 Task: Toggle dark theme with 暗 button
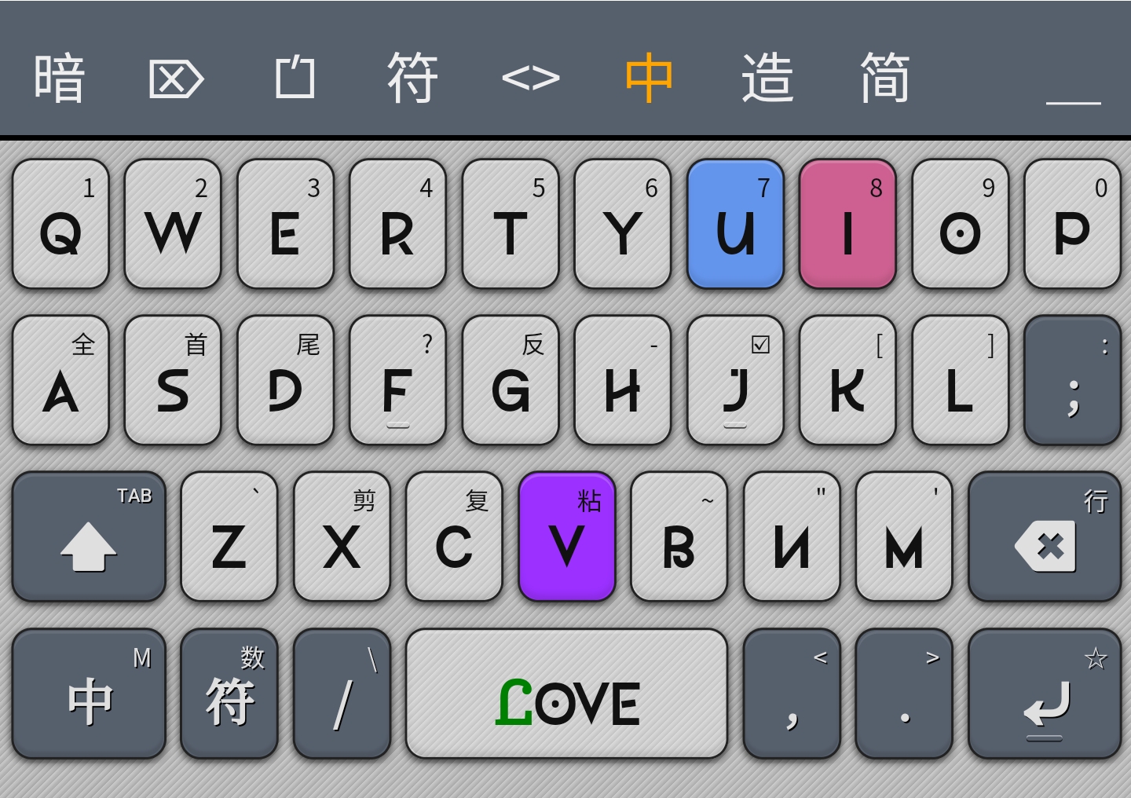pyautogui.click(x=59, y=78)
